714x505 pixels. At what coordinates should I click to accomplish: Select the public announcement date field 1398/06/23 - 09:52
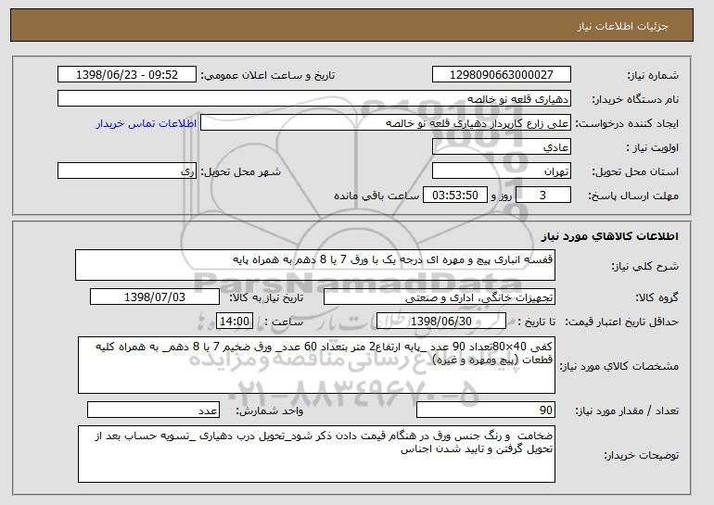click(x=127, y=75)
